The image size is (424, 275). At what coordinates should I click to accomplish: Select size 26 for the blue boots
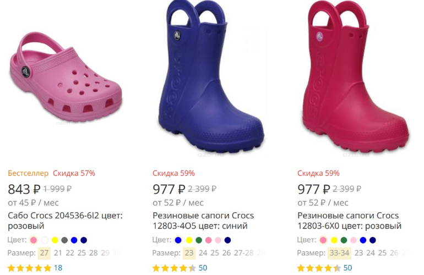click(x=227, y=253)
